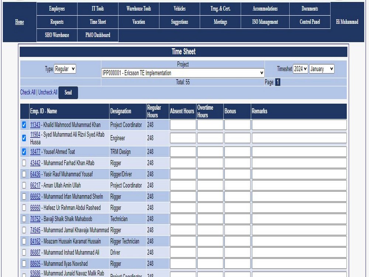Open ISO Management menu
Screen dimensions: 369x277
tap(265, 22)
